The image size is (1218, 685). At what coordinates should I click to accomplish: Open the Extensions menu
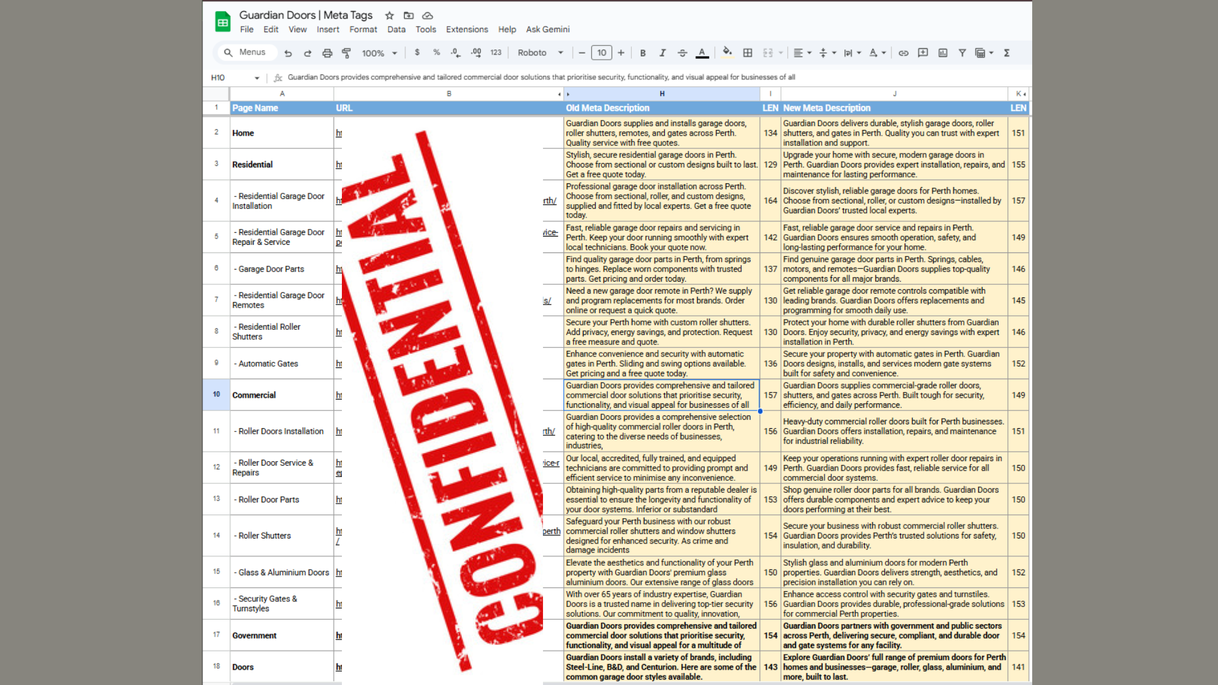[466, 29]
